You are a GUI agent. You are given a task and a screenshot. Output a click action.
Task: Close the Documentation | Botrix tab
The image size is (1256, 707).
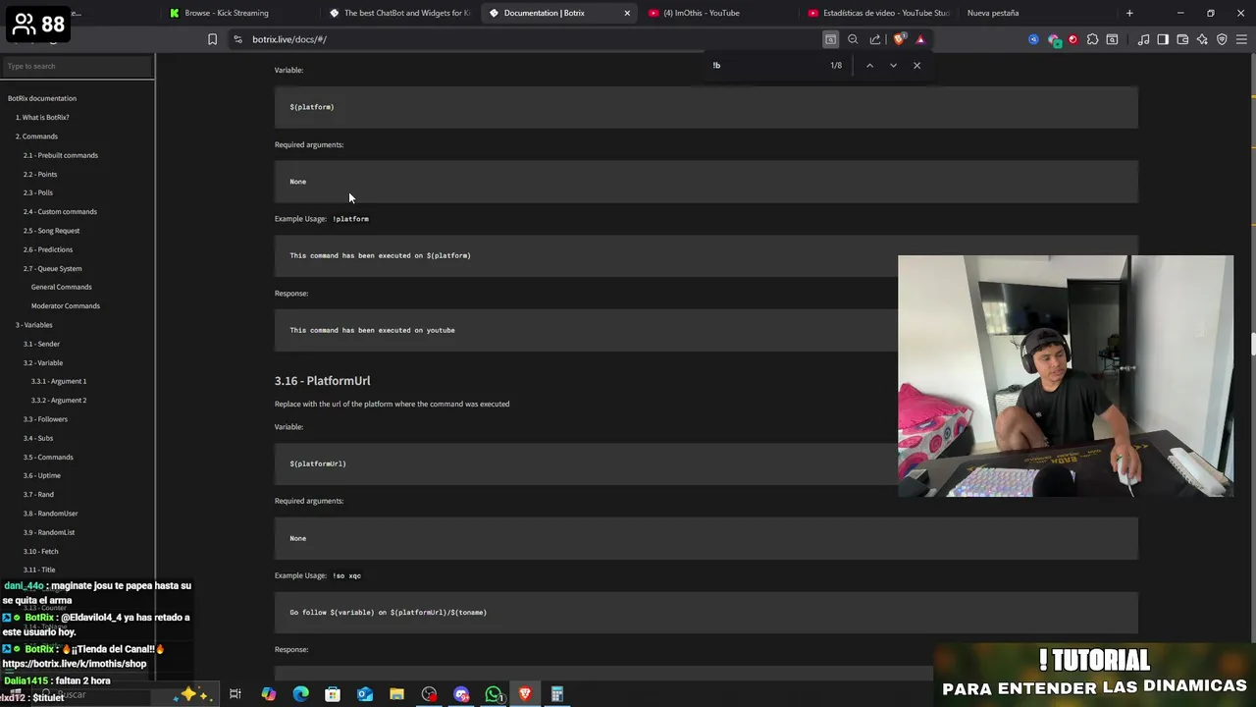pyautogui.click(x=627, y=13)
